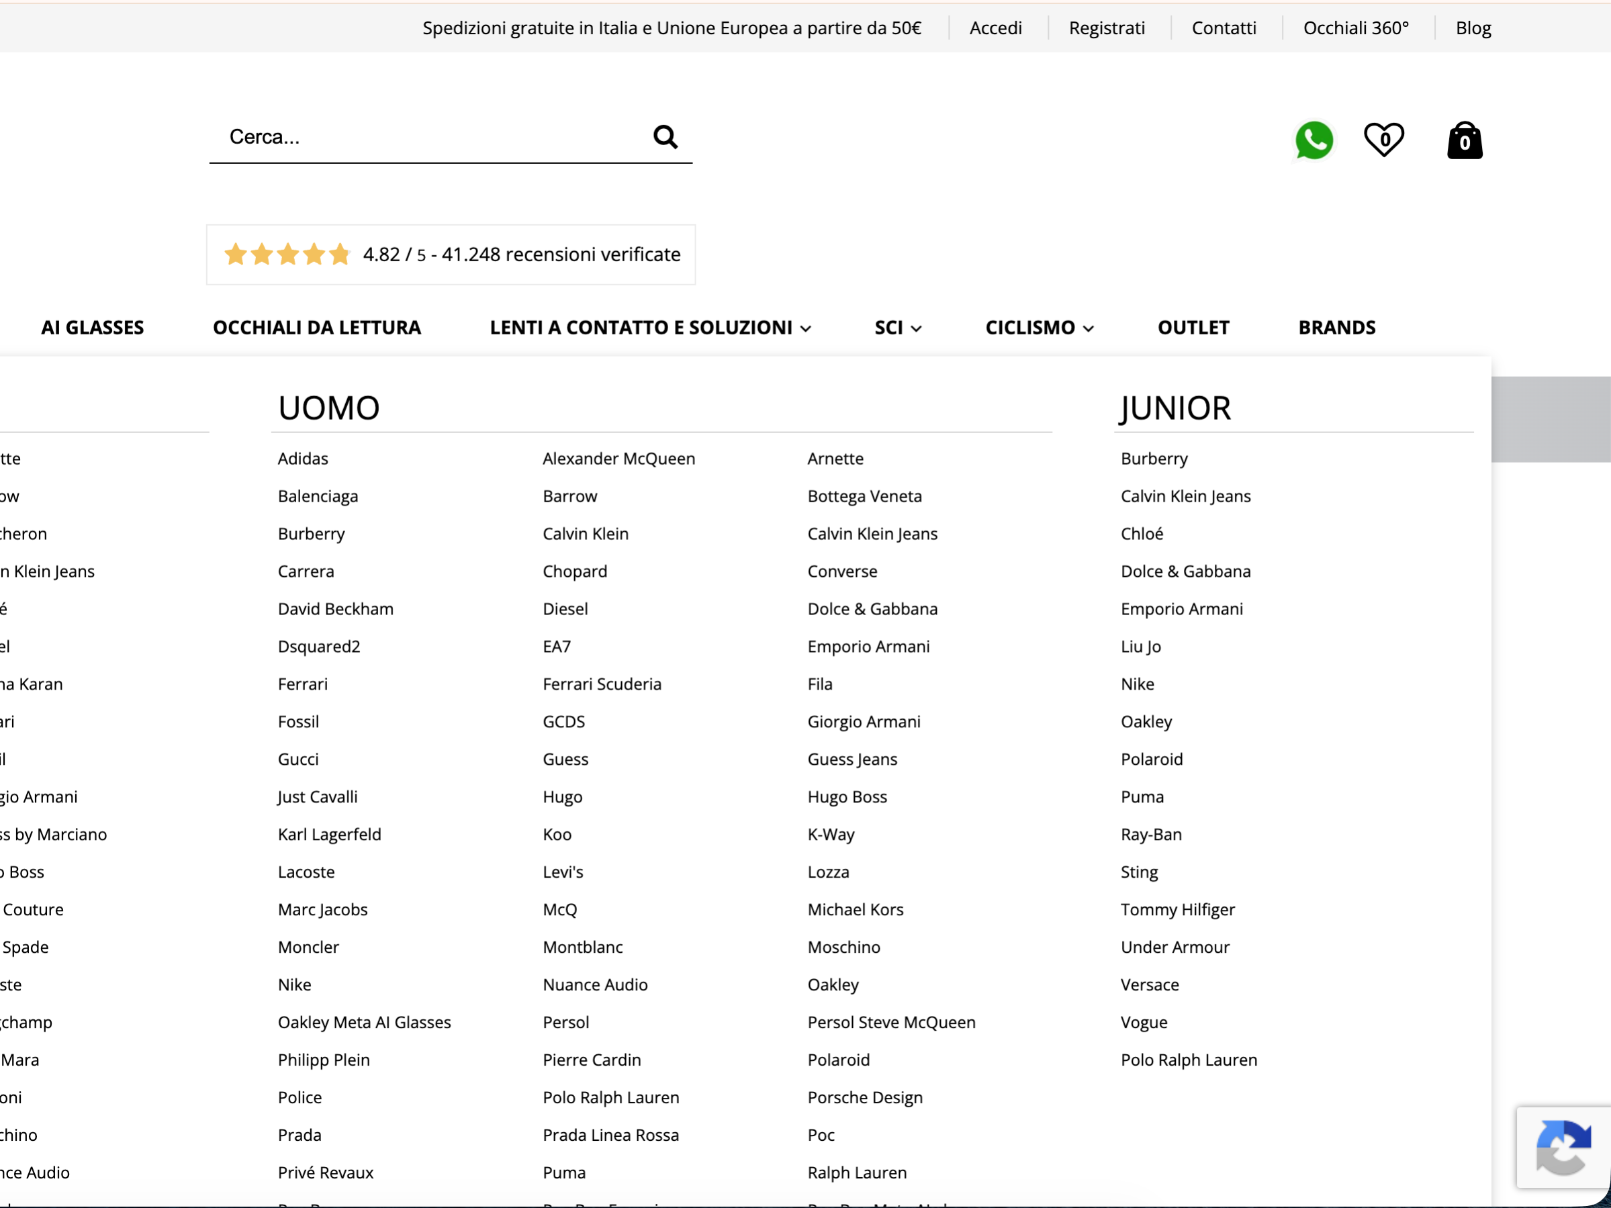Choose Gucci in Uomo brand list
Viewport: 1611px width, 1208px height.
[x=298, y=759]
